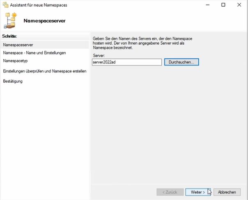Image resolution: width=248 pixels, height=200 pixels.
Task: Close the Assistent für neue Namespaces window
Action: [239, 5]
